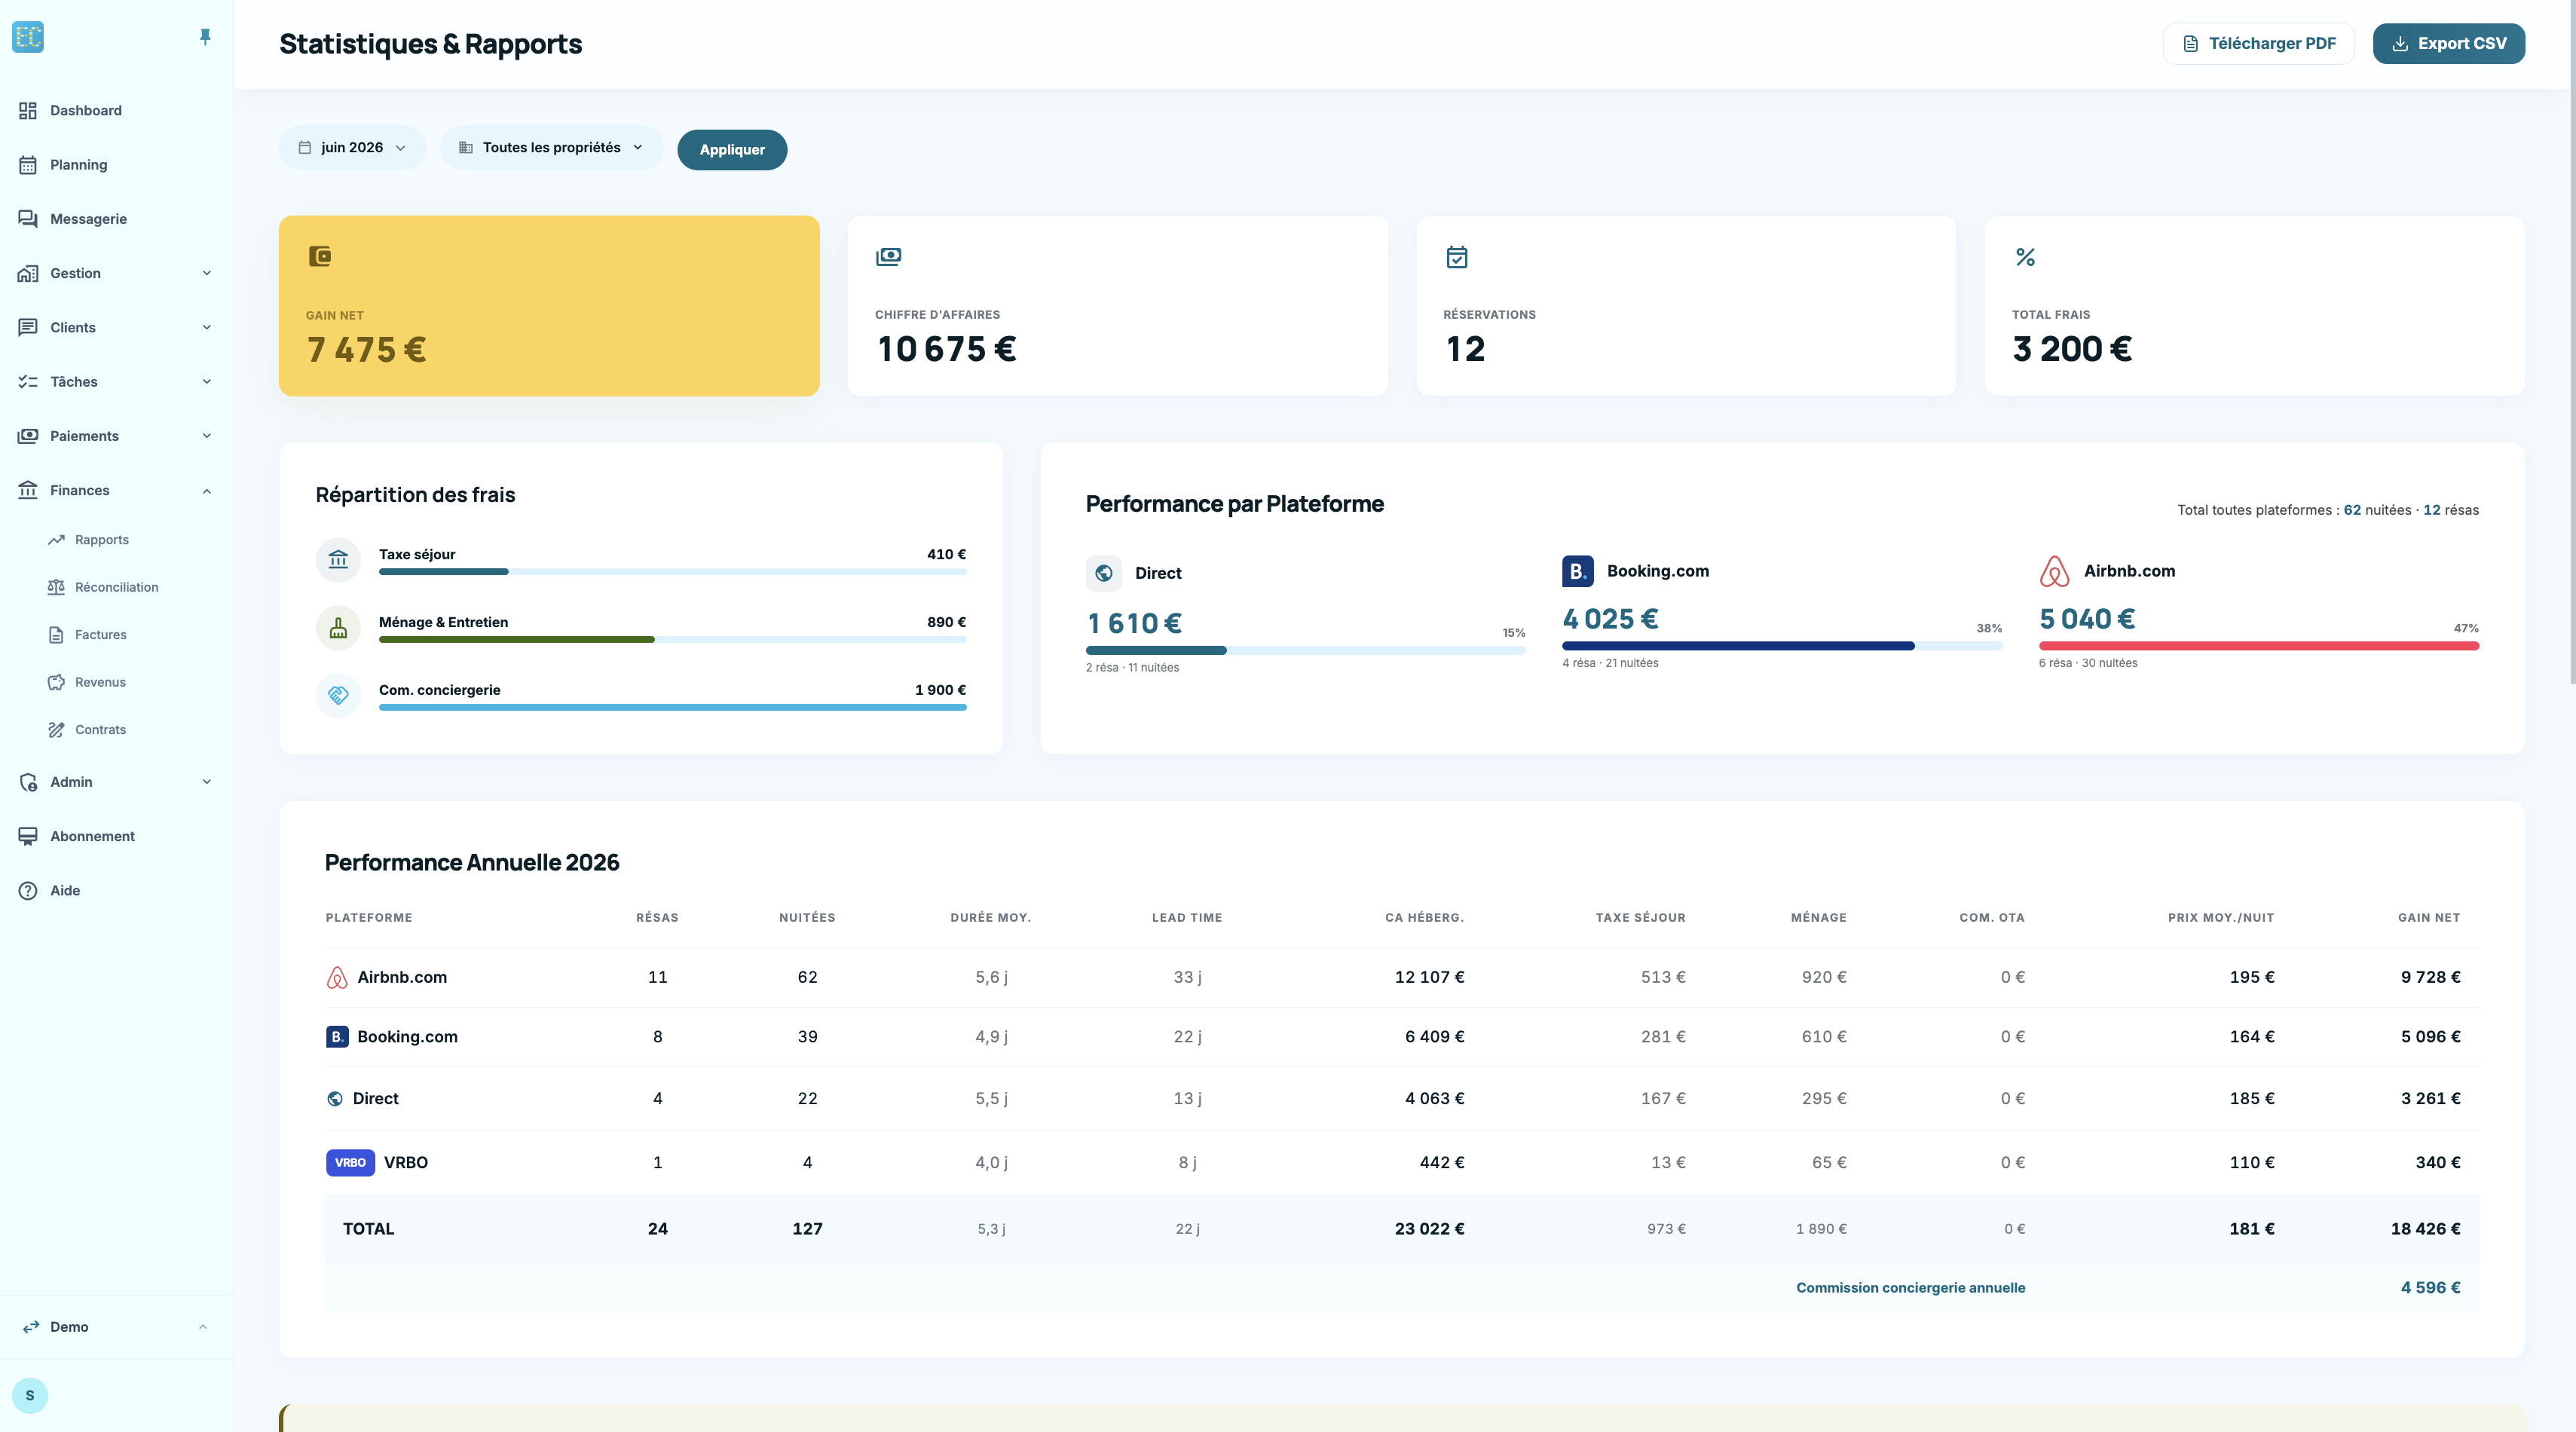Click the user avatar S
The width and height of the screenshot is (2576, 1432).
click(30, 1395)
